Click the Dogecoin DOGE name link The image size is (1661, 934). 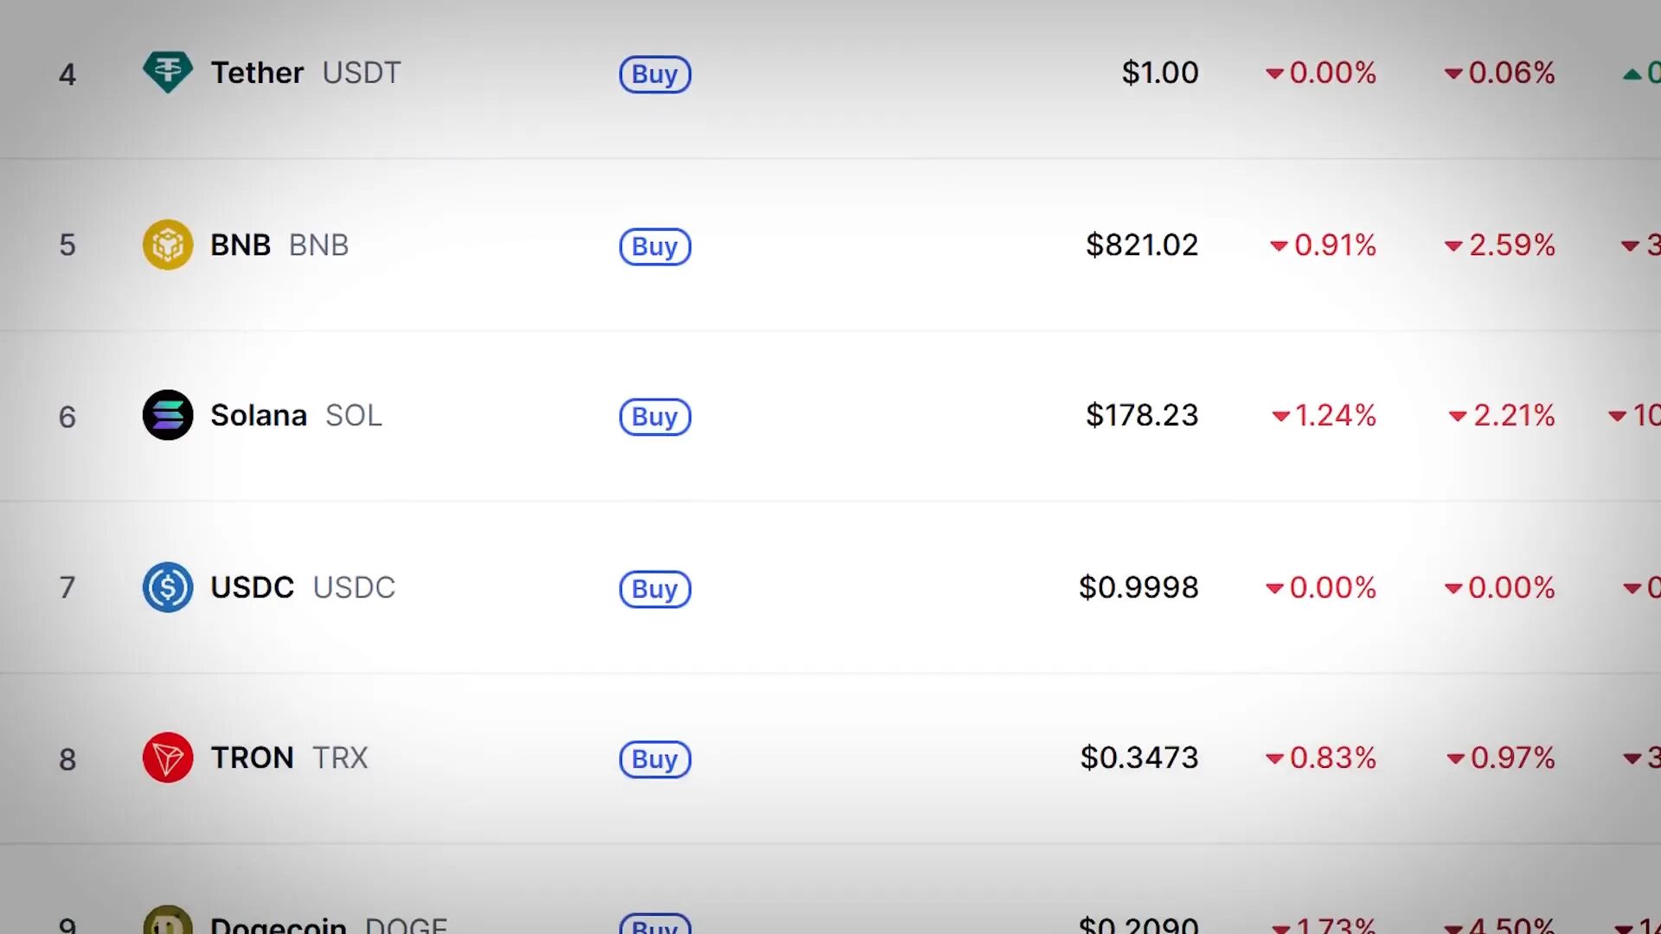(x=329, y=924)
